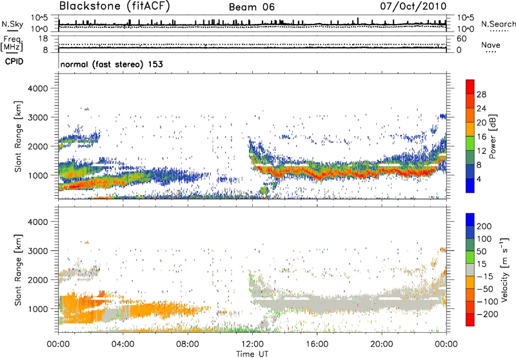Screen dimensions: 516x358
Task: Select "normal (fast stereo) 153" mode text
Action: tap(112, 64)
